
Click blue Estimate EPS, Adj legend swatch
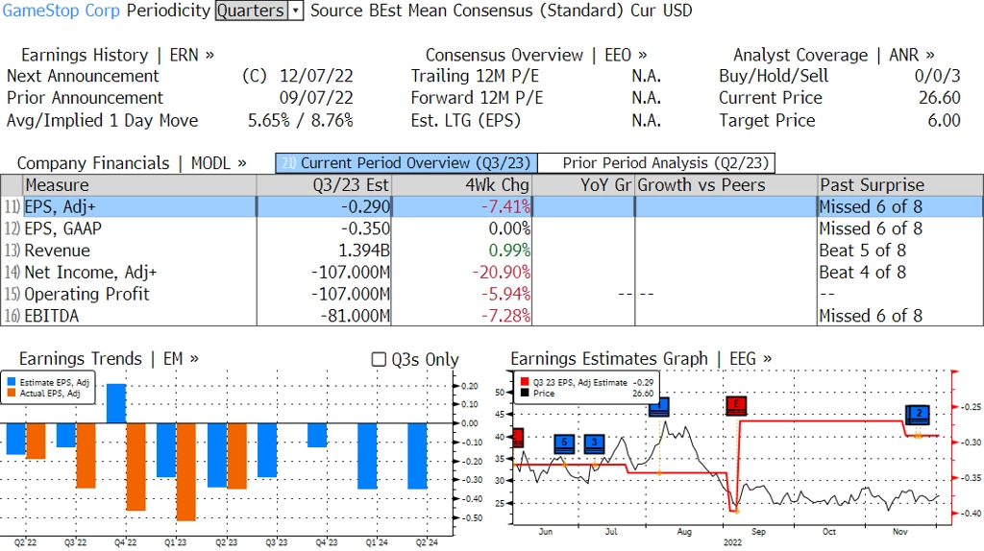click(12, 382)
